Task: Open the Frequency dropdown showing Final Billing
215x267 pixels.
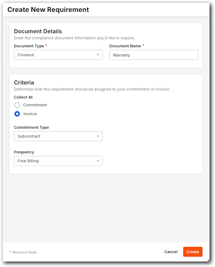Action: pyautogui.click(x=58, y=161)
